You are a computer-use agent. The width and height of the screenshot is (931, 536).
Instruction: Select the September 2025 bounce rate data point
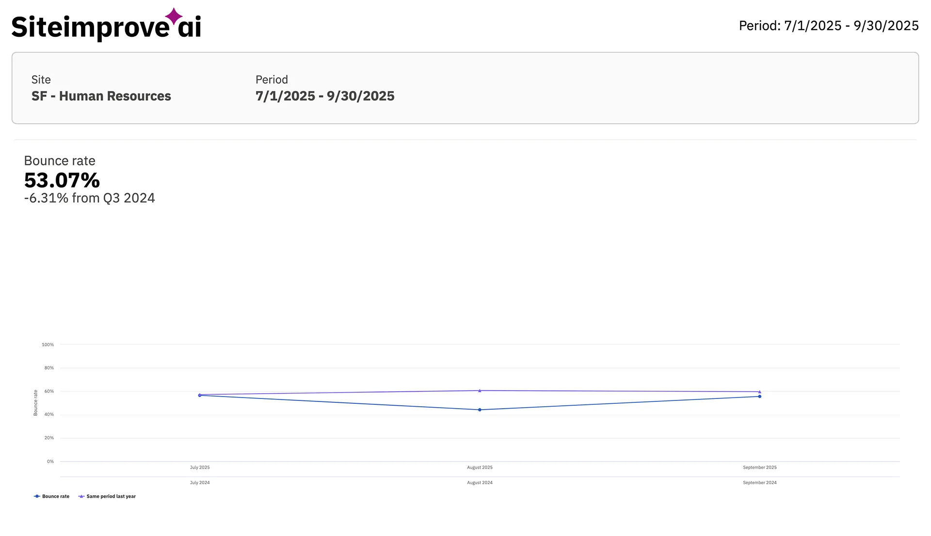759,397
